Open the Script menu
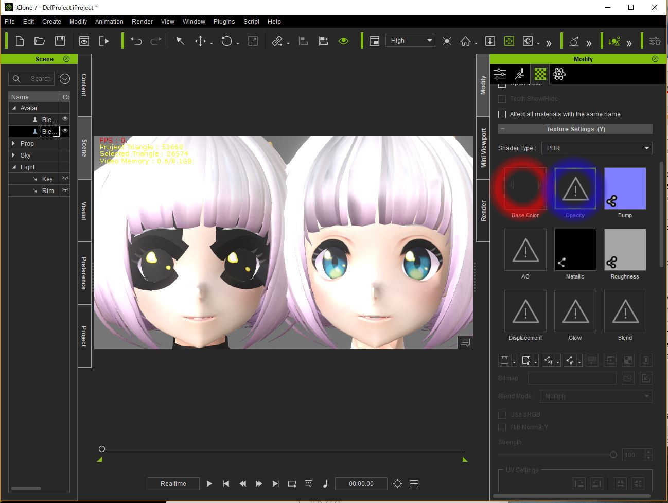668x503 pixels. [251, 22]
